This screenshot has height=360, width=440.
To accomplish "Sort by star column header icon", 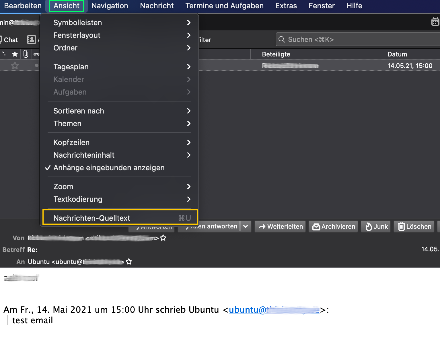I will [x=15, y=54].
